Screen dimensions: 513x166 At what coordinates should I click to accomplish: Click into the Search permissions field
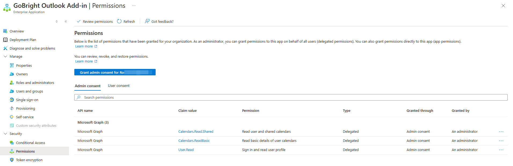[291, 97]
